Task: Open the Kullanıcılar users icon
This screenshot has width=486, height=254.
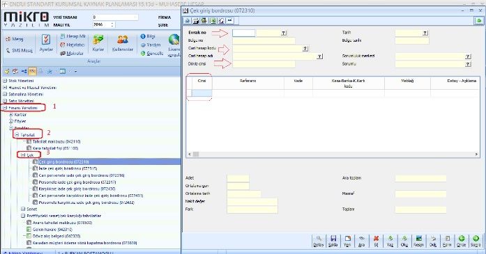Action: [x=123, y=43]
